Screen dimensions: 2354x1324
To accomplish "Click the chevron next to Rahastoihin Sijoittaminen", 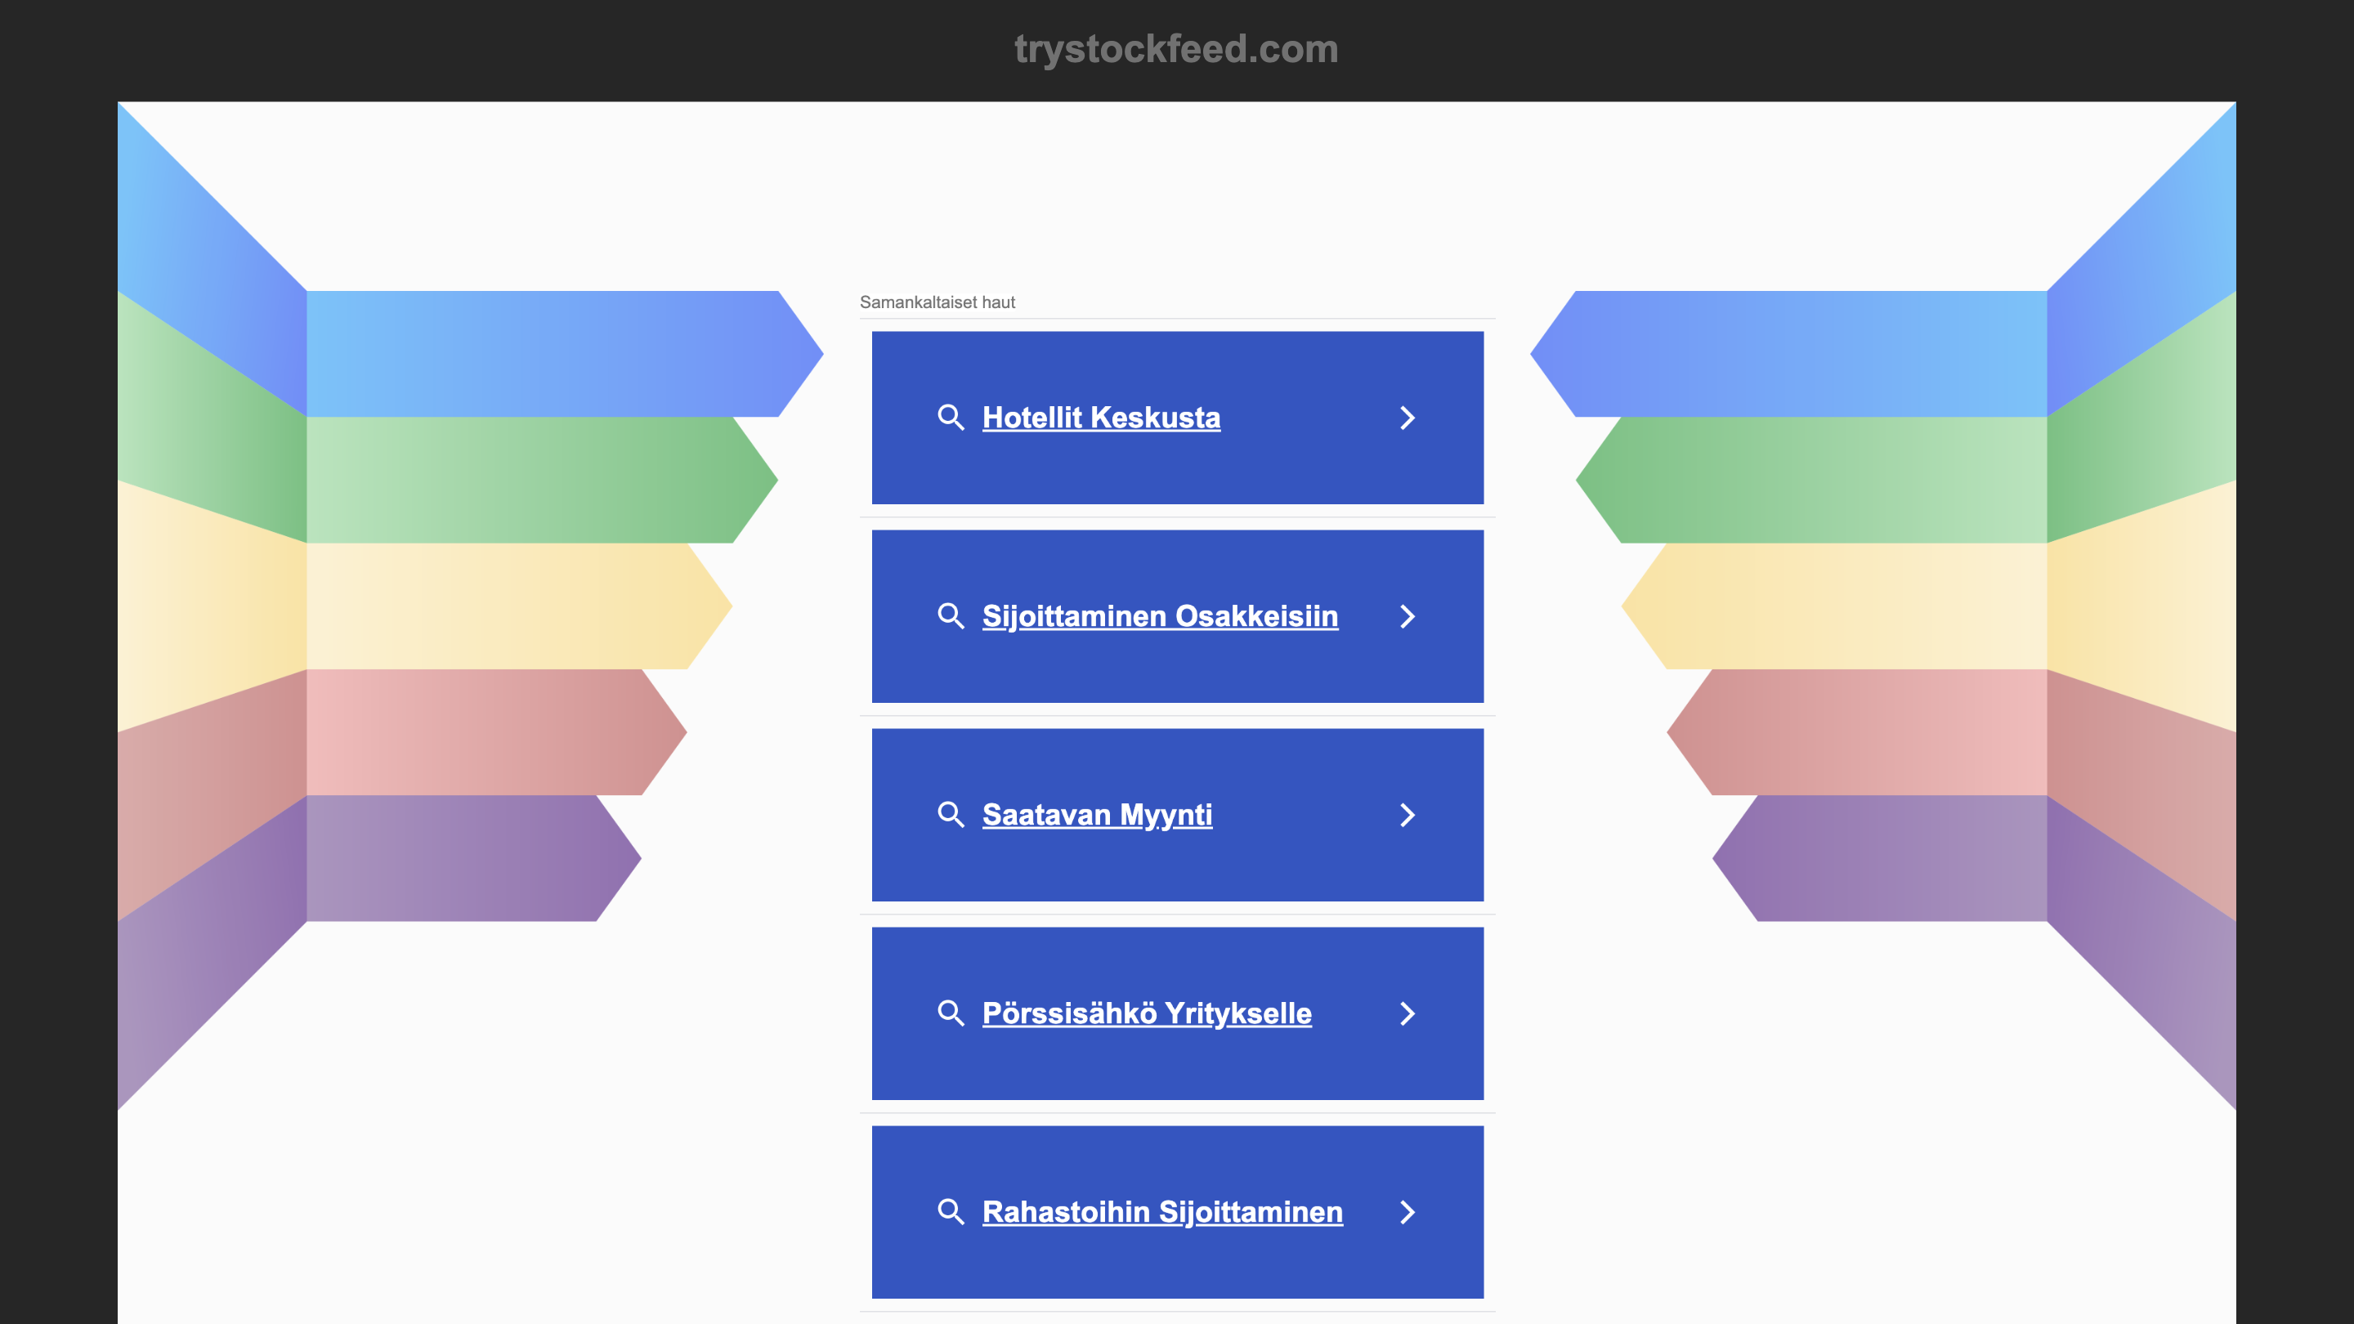I will 1407,1211.
